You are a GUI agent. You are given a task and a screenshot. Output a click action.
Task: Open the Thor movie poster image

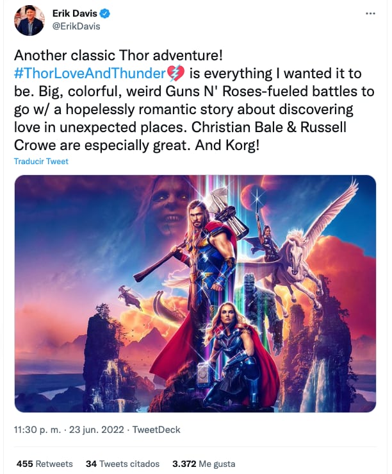(x=195, y=293)
